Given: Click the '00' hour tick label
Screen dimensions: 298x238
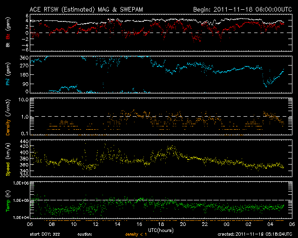Looking at the screenshot, I should coord(227,224).
